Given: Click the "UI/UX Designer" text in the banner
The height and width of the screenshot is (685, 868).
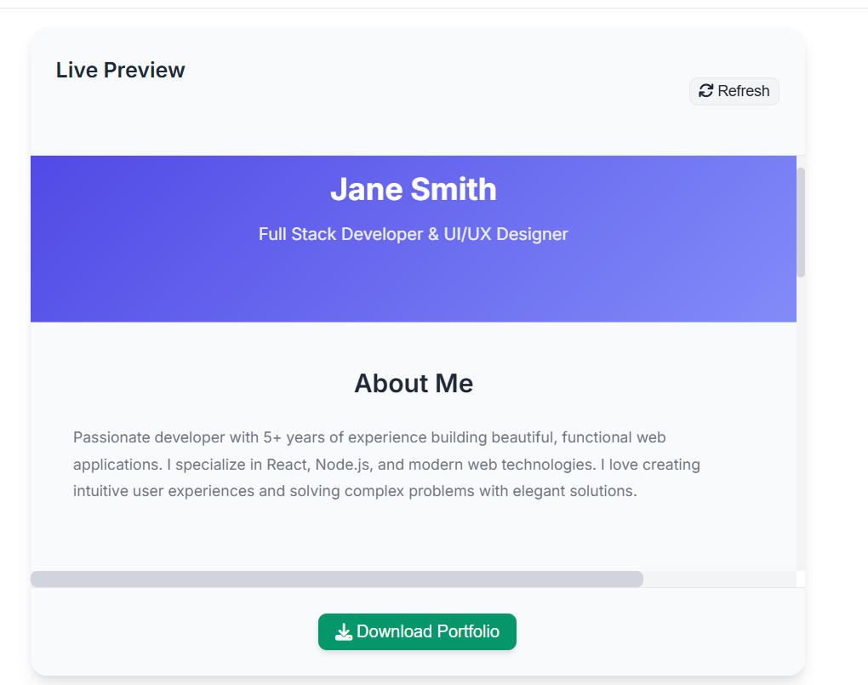Looking at the screenshot, I should (505, 234).
